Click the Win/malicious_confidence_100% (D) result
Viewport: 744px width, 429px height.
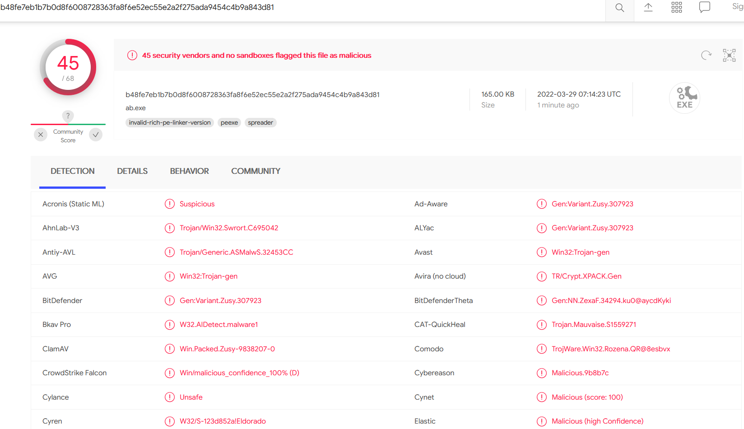[240, 373]
